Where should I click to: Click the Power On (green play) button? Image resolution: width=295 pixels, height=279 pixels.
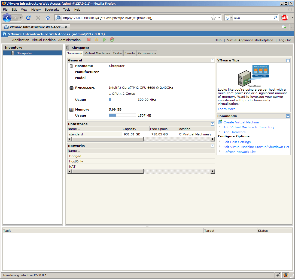click(104, 40)
